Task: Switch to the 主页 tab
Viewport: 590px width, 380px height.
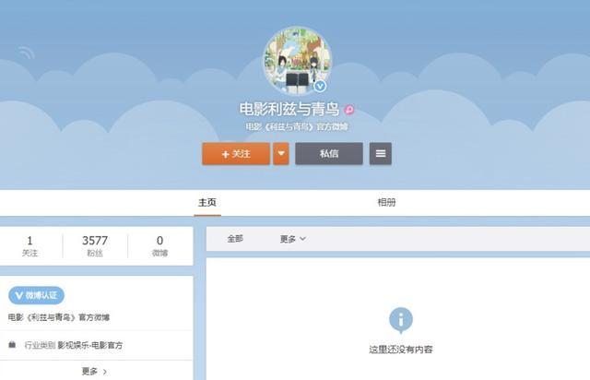Action: 207,203
